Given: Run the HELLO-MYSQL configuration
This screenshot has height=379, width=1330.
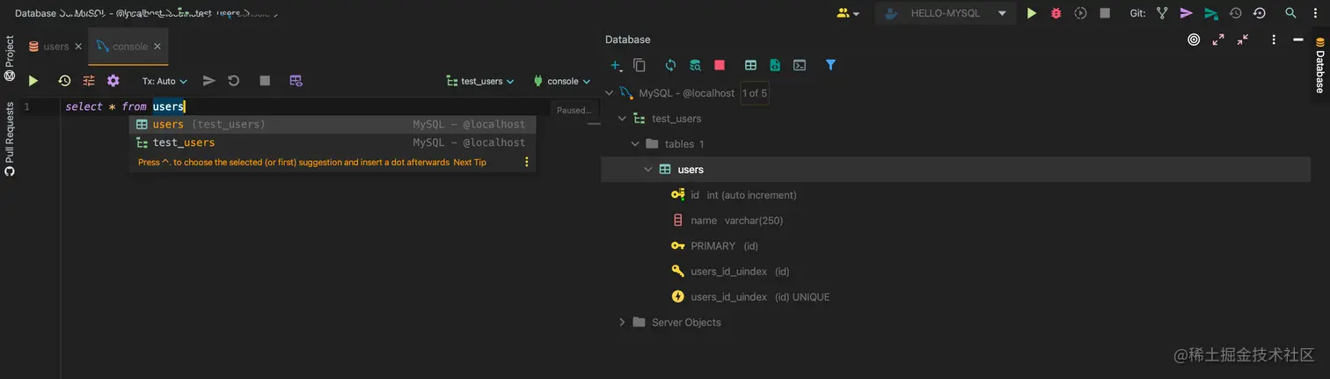Looking at the screenshot, I should pos(1032,13).
